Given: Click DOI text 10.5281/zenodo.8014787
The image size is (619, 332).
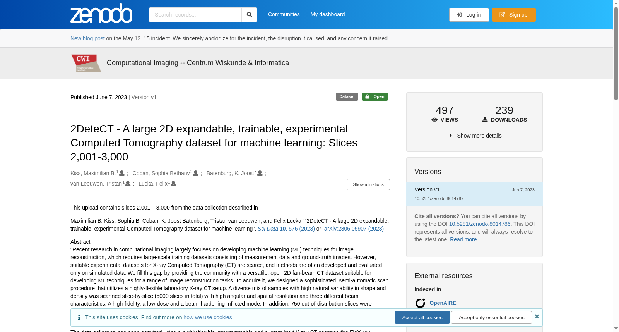Looking at the screenshot, I should [439, 198].
